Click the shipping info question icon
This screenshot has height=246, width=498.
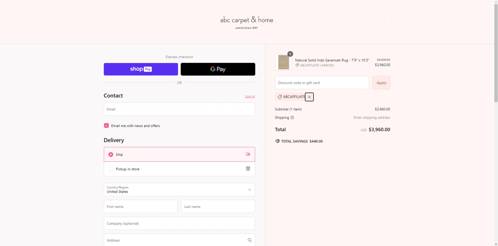(x=292, y=117)
